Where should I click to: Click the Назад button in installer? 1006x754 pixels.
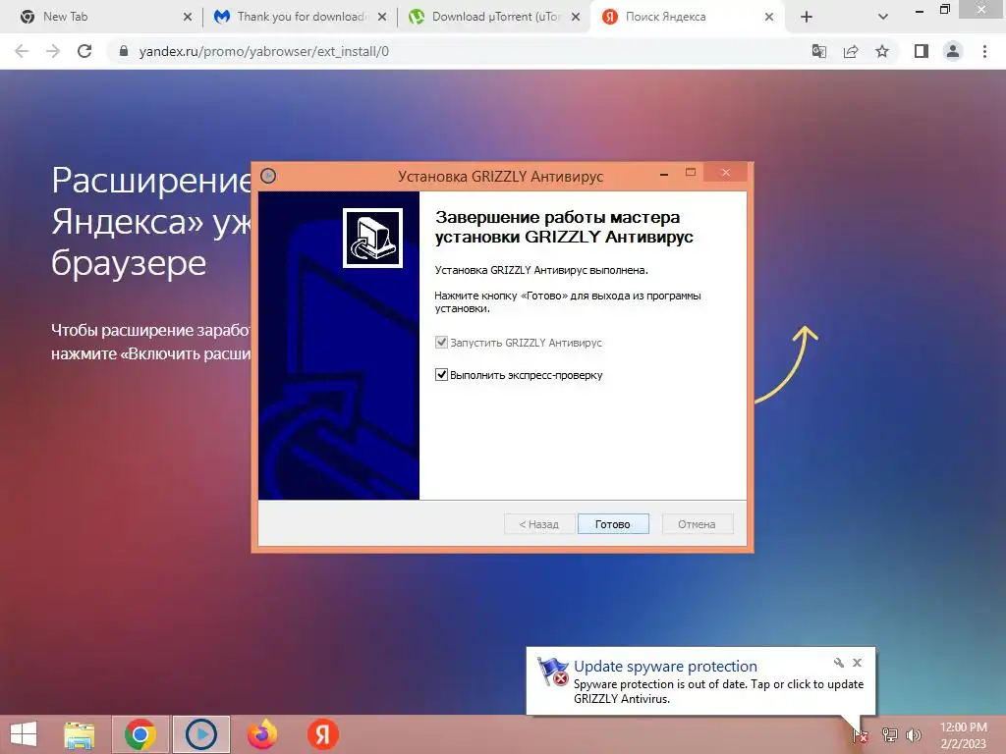point(539,524)
